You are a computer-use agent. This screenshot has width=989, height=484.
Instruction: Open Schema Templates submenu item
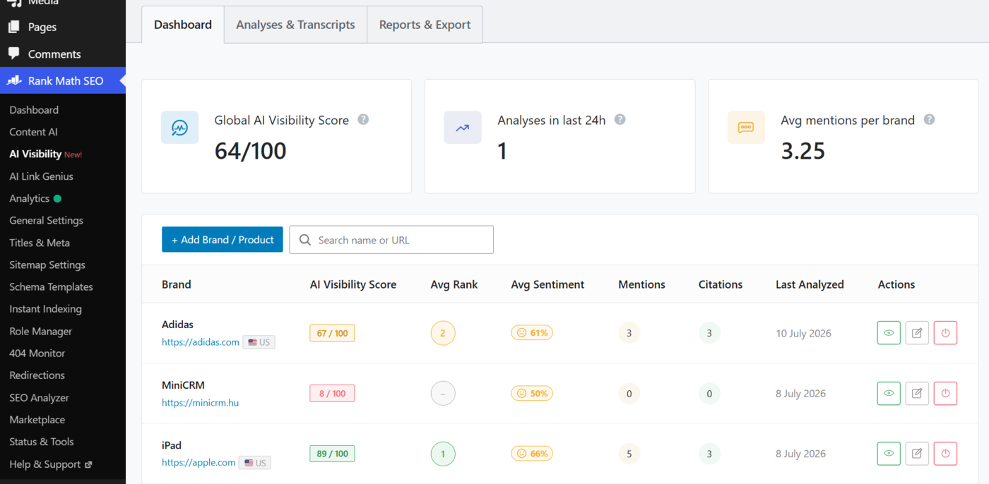coord(51,286)
